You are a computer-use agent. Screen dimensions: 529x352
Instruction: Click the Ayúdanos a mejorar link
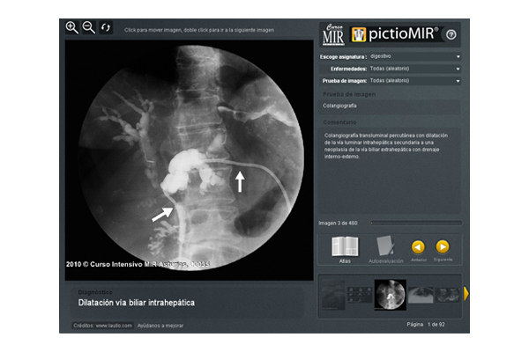pos(160,326)
